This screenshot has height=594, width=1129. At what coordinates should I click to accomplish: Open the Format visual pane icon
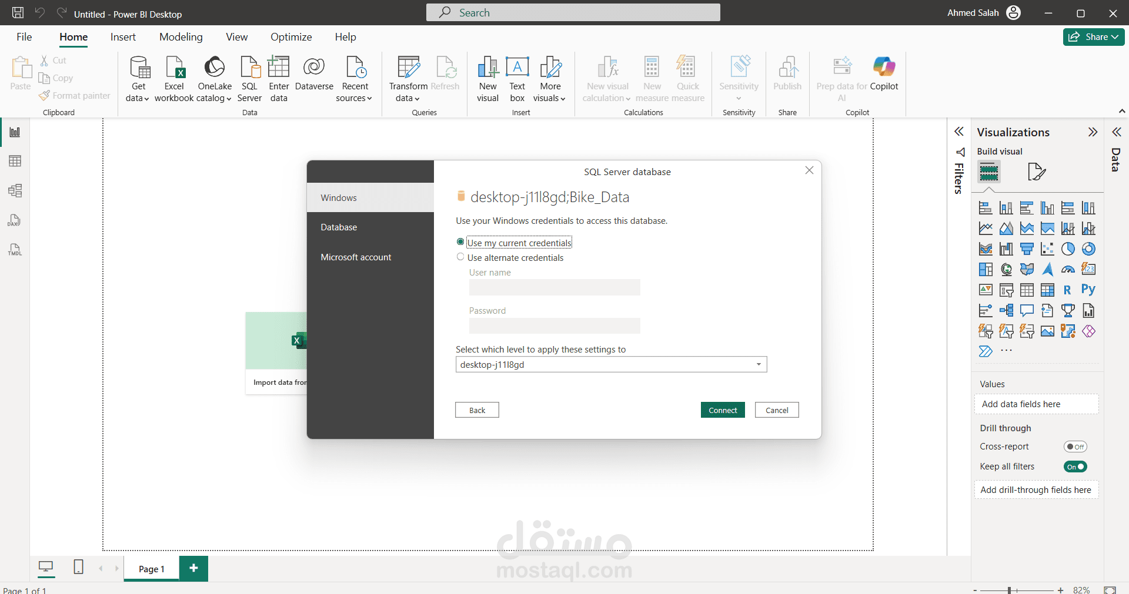pyautogui.click(x=1037, y=172)
